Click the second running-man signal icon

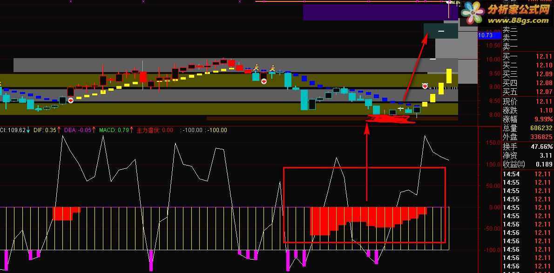point(272,68)
